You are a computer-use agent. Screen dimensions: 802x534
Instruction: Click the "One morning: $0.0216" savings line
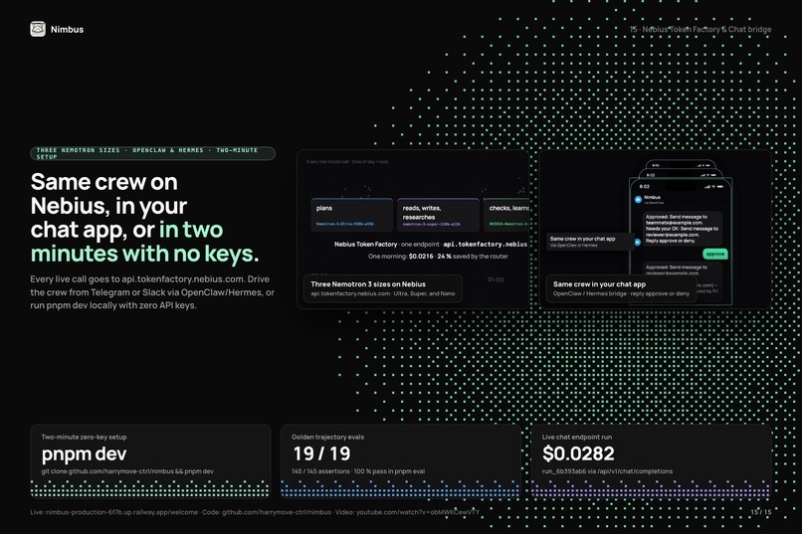(438, 256)
